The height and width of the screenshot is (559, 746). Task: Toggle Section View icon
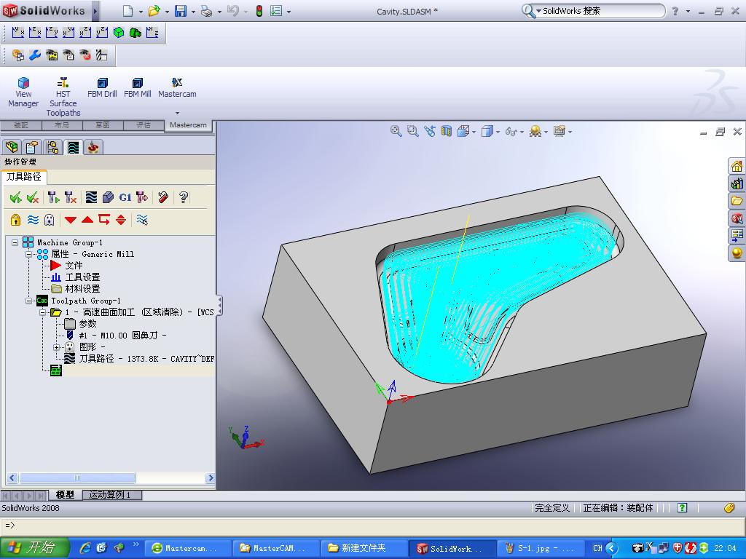click(447, 131)
